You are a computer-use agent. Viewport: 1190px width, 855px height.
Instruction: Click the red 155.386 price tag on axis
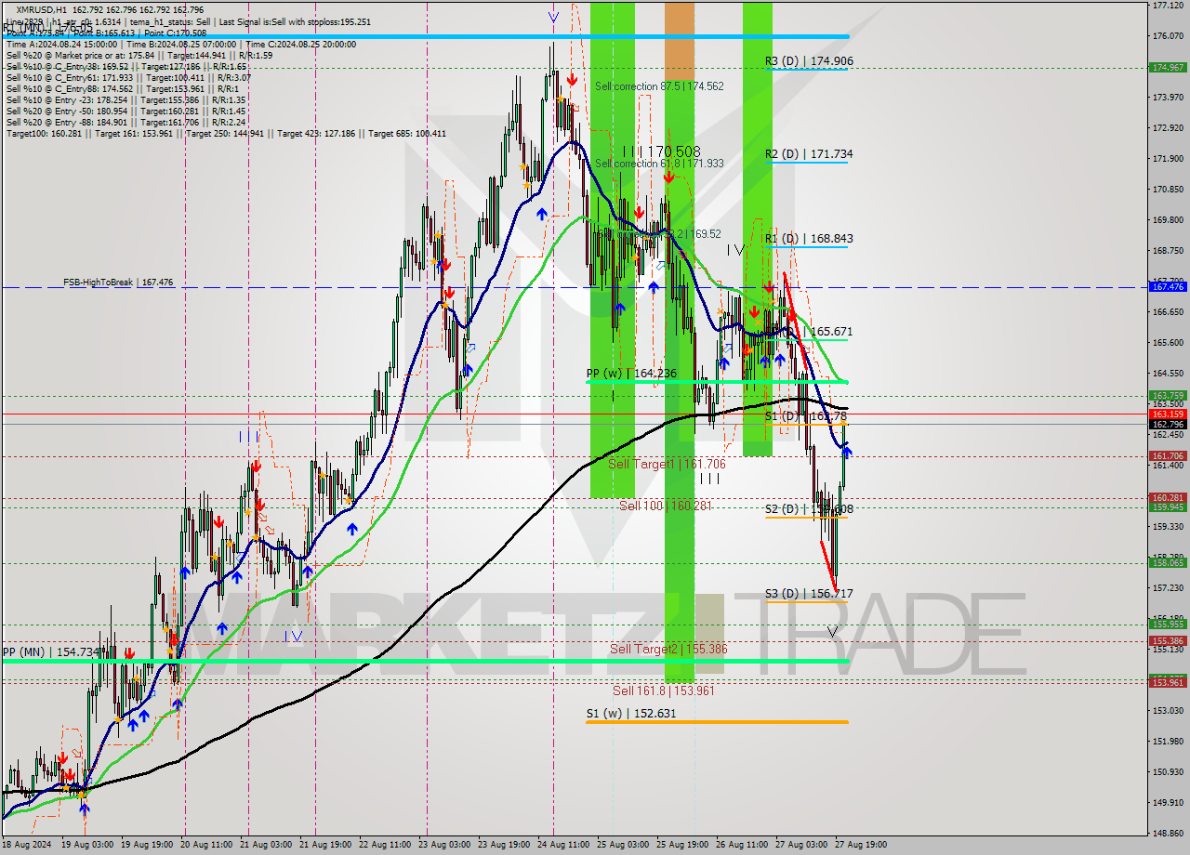(1168, 640)
